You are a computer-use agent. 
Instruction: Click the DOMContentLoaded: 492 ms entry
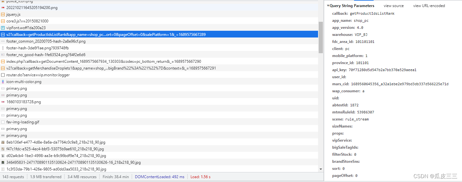tap(160, 177)
